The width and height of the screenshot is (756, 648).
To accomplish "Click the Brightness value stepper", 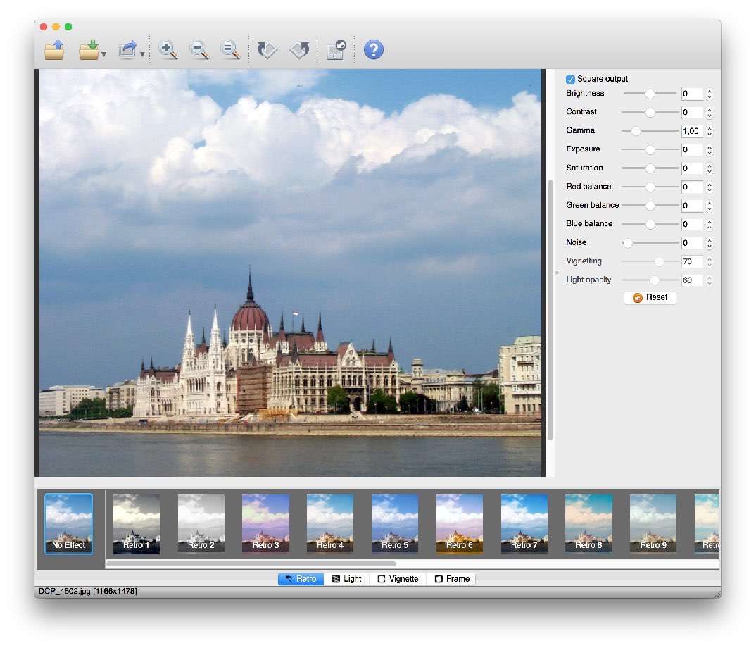I will (710, 94).
